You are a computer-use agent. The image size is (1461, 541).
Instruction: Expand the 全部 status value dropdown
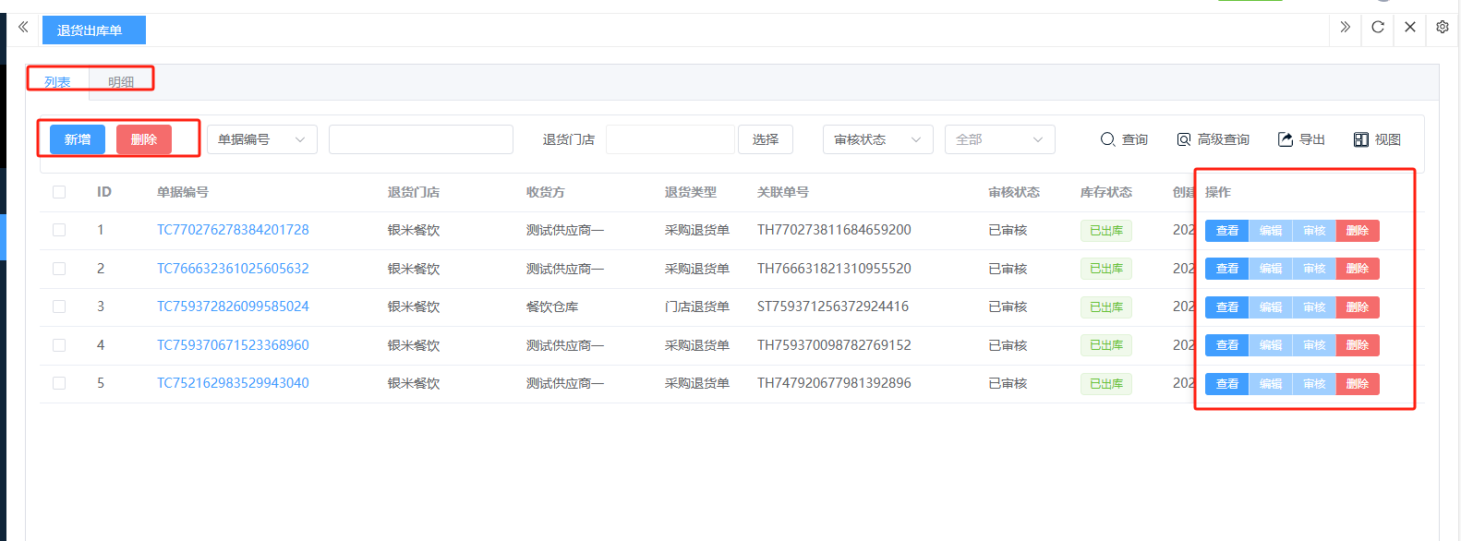point(999,139)
